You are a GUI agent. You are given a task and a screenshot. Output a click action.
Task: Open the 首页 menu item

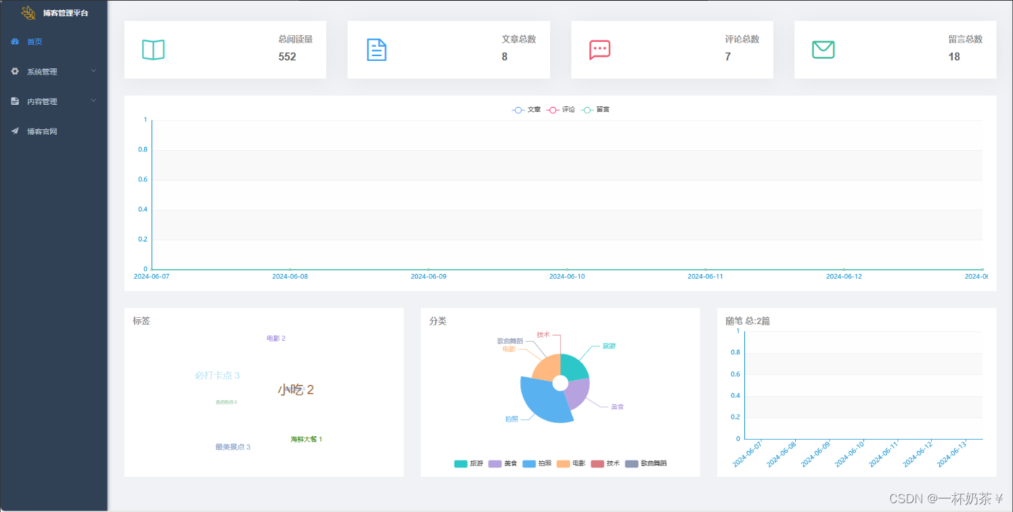[53, 42]
